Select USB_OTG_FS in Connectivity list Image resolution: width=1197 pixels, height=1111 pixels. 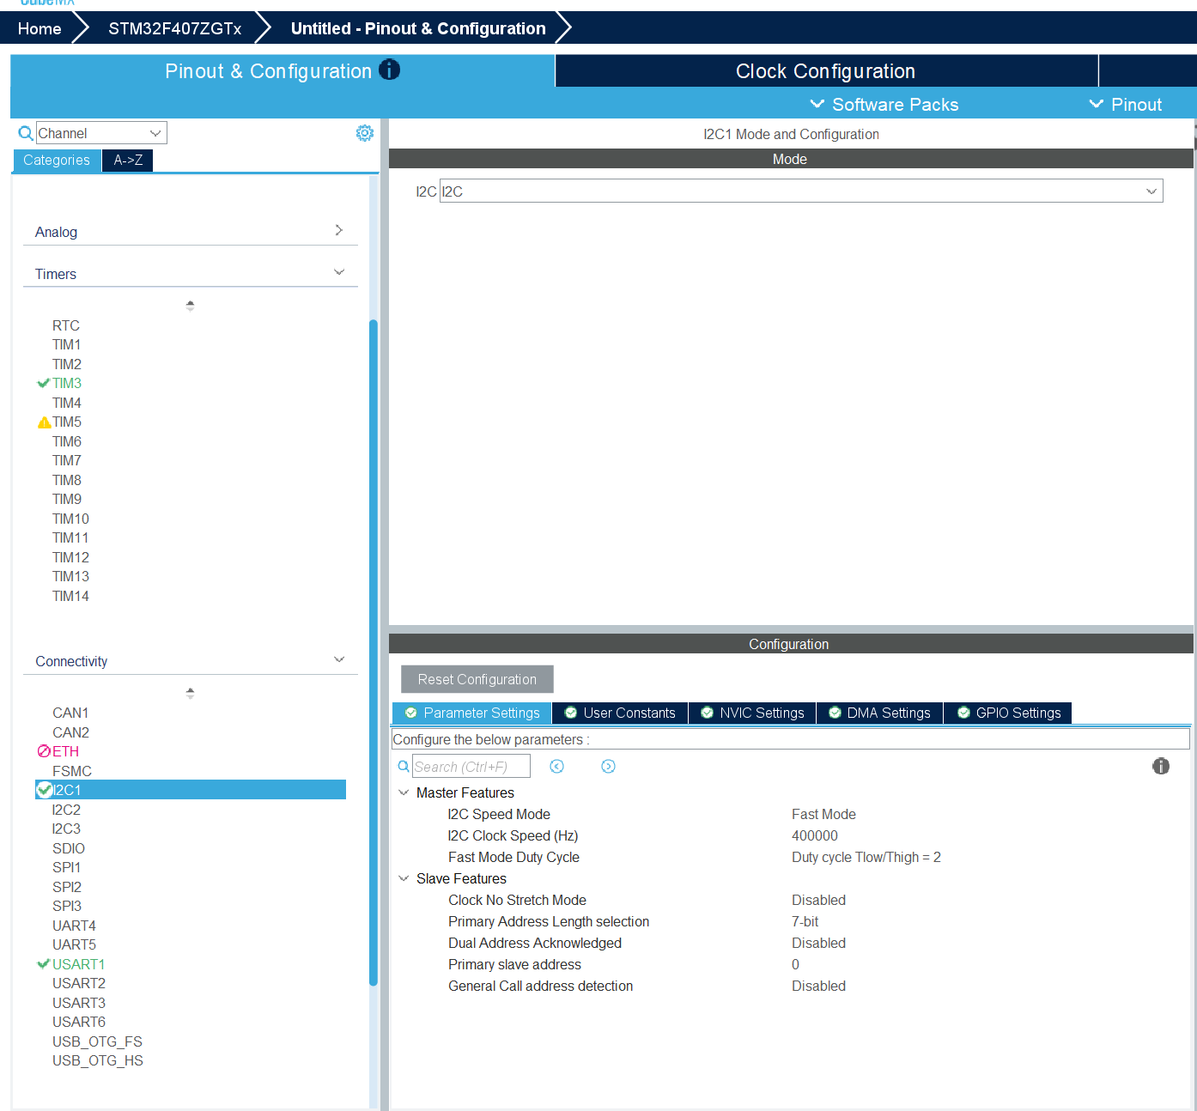coord(97,1041)
